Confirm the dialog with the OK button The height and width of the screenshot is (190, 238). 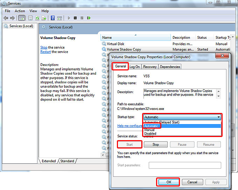point(168,182)
